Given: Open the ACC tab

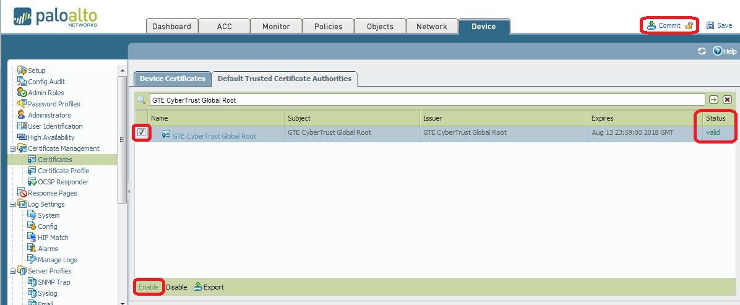Looking at the screenshot, I should [x=224, y=27].
